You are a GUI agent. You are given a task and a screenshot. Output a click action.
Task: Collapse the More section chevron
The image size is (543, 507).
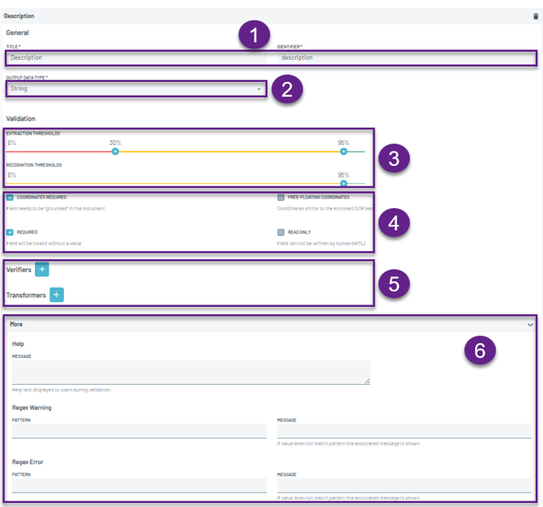(530, 324)
